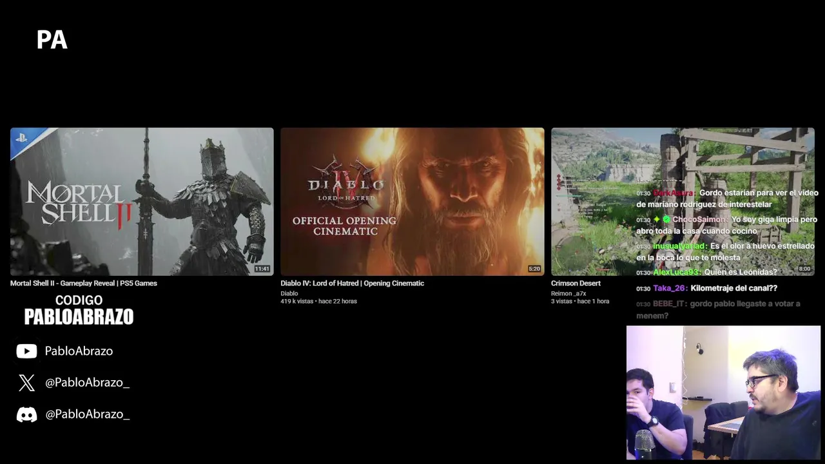The image size is (825, 464).
Task: Click the '@PabloAbrazo_' text beside Discord logo
Action: click(x=87, y=414)
